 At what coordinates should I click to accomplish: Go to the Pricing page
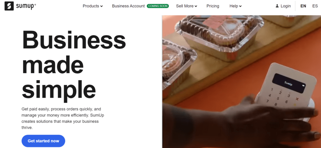pyautogui.click(x=213, y=6)
